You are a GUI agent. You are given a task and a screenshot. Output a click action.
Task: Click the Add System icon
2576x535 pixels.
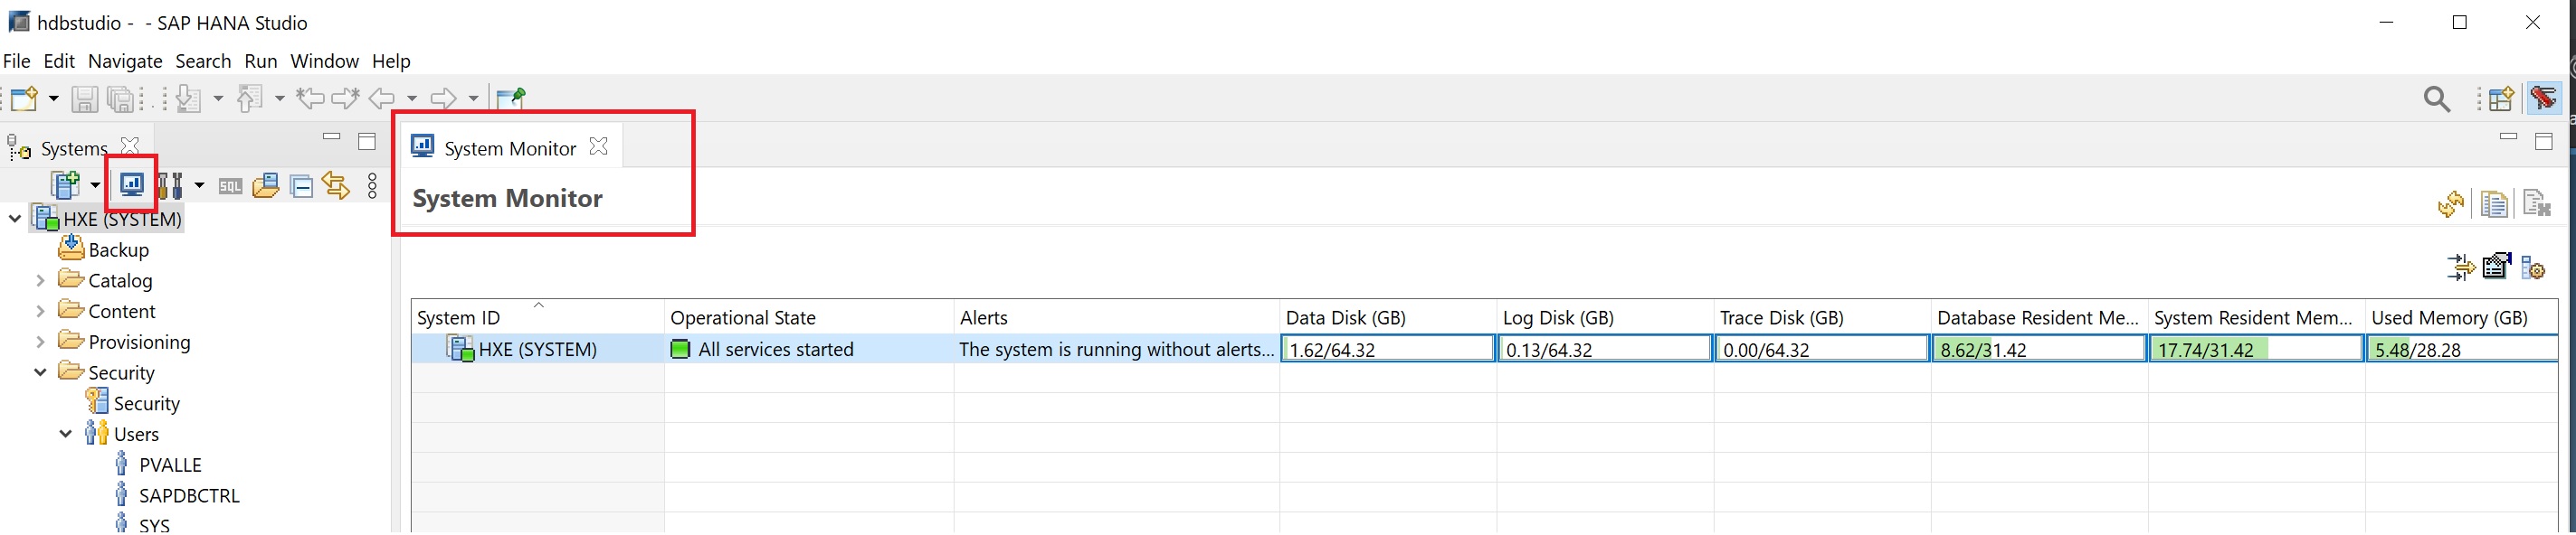[66, 185]
